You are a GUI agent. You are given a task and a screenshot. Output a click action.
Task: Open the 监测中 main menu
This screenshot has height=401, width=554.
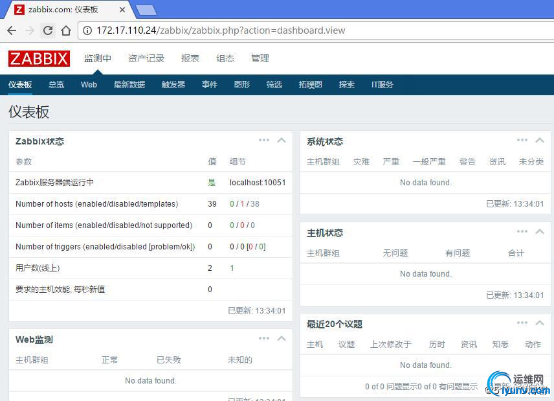pos(98,58)
